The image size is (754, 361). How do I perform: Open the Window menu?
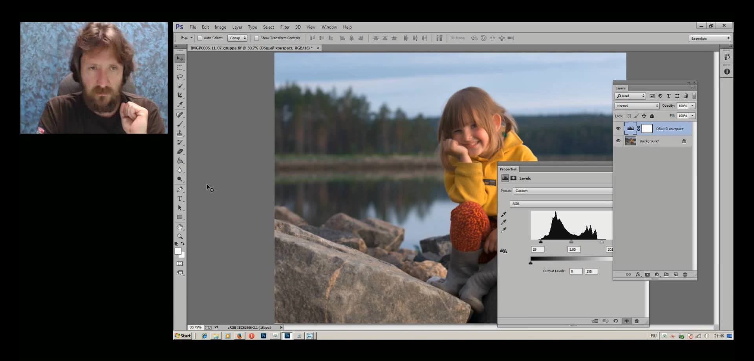coord(329,27)
